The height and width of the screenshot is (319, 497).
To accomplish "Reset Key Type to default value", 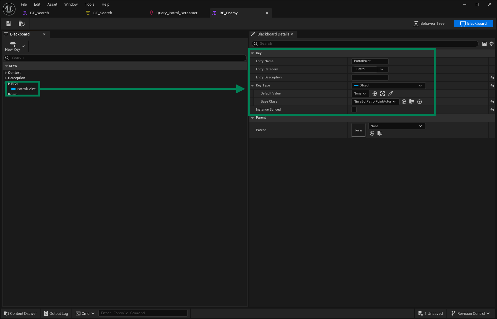I will tap(492, 86).
